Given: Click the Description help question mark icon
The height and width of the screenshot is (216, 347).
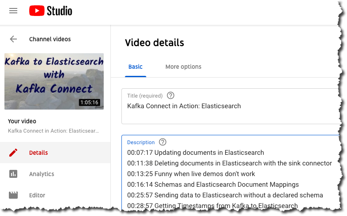Looking at the screenshot, I should tap(163, 142).
